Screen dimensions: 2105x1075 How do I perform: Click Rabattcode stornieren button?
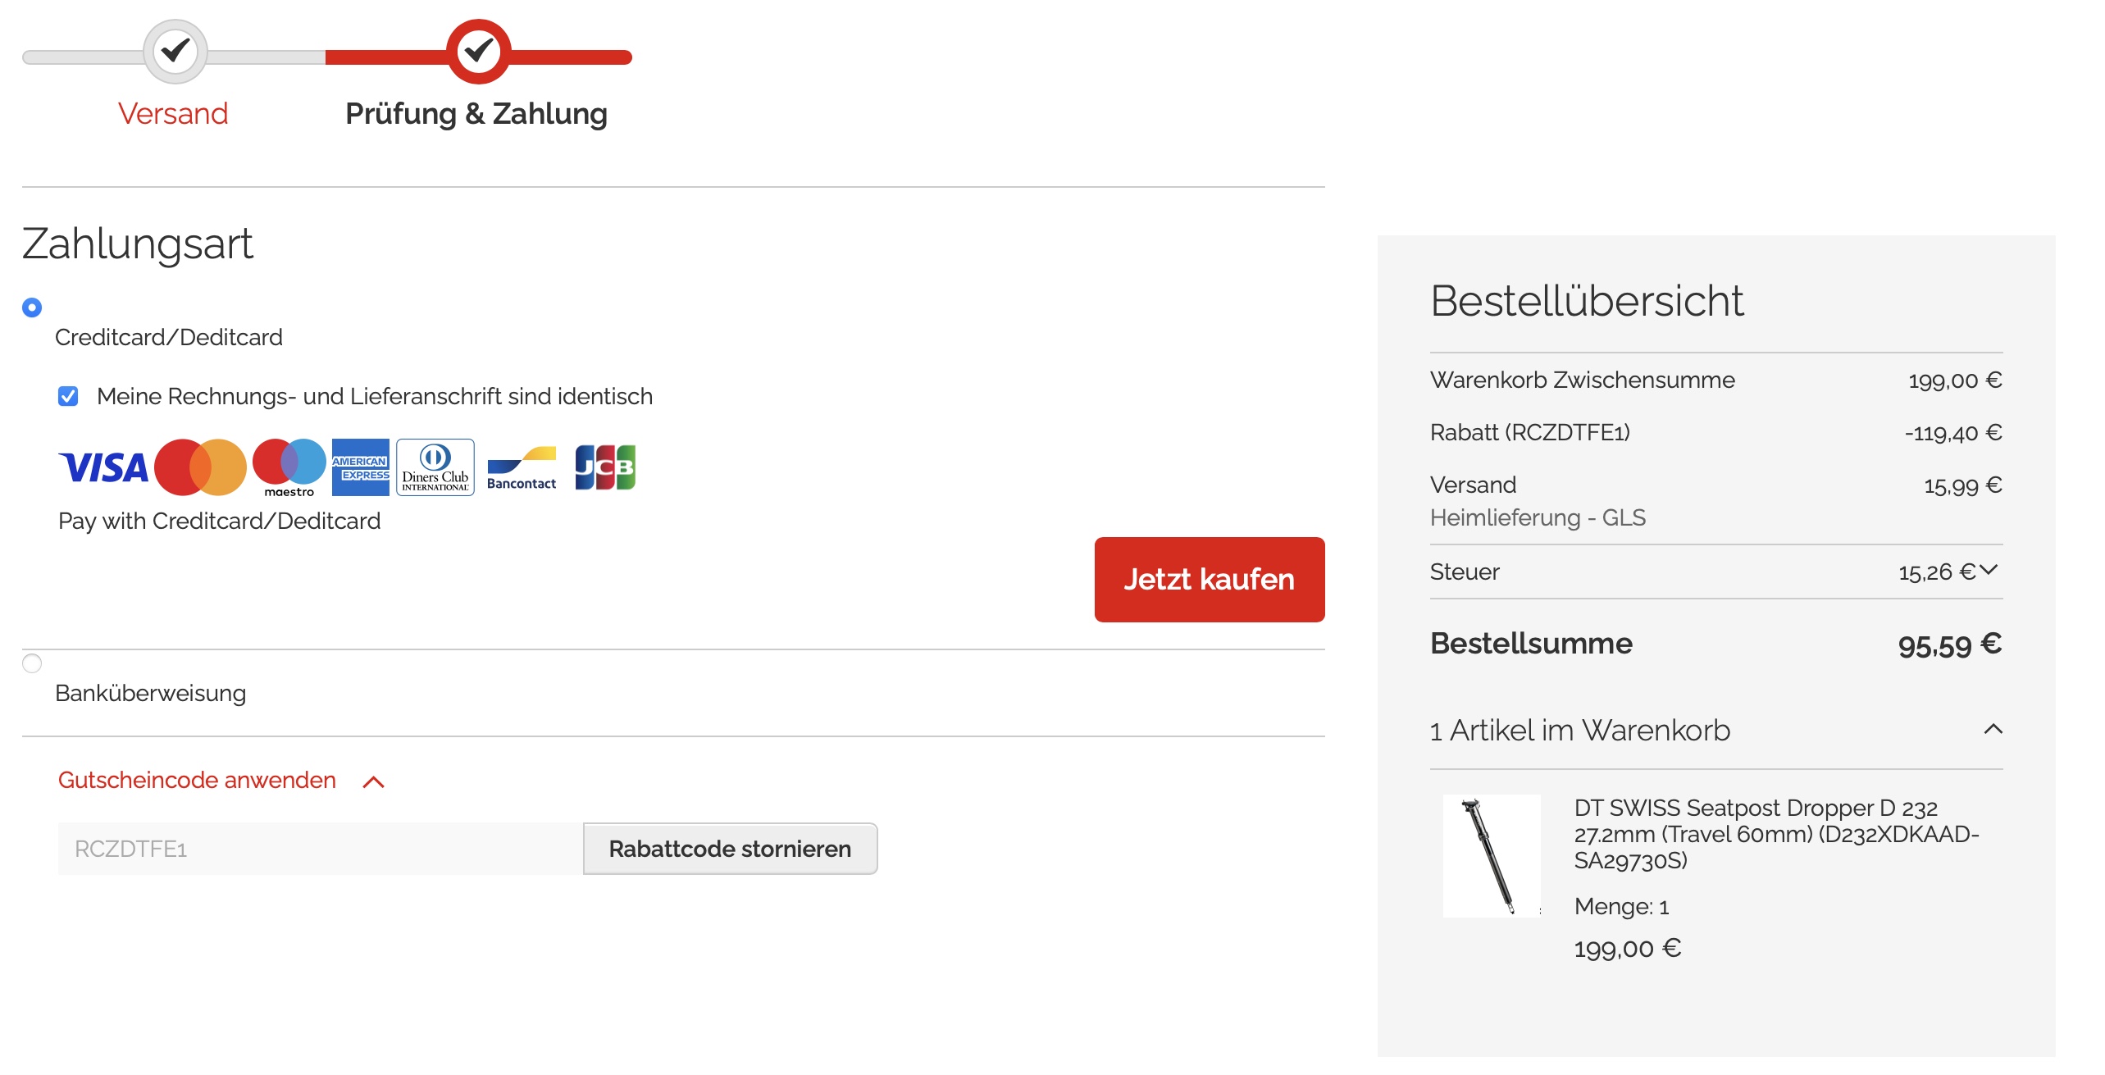[730, 849]
